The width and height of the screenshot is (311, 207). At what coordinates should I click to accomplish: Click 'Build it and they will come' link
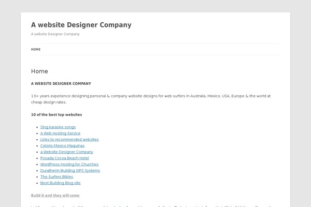[x=55, y=195]
